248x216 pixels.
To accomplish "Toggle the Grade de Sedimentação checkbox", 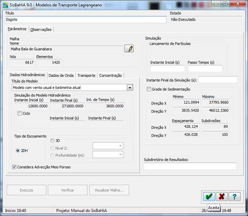I will click(x=149, y=89).
